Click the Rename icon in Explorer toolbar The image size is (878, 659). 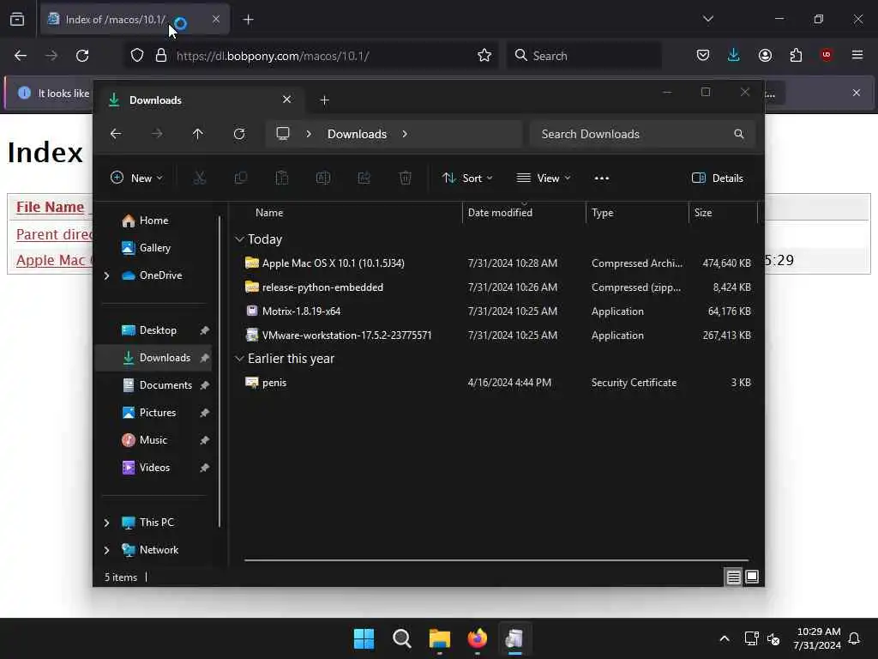coord(323,178)
